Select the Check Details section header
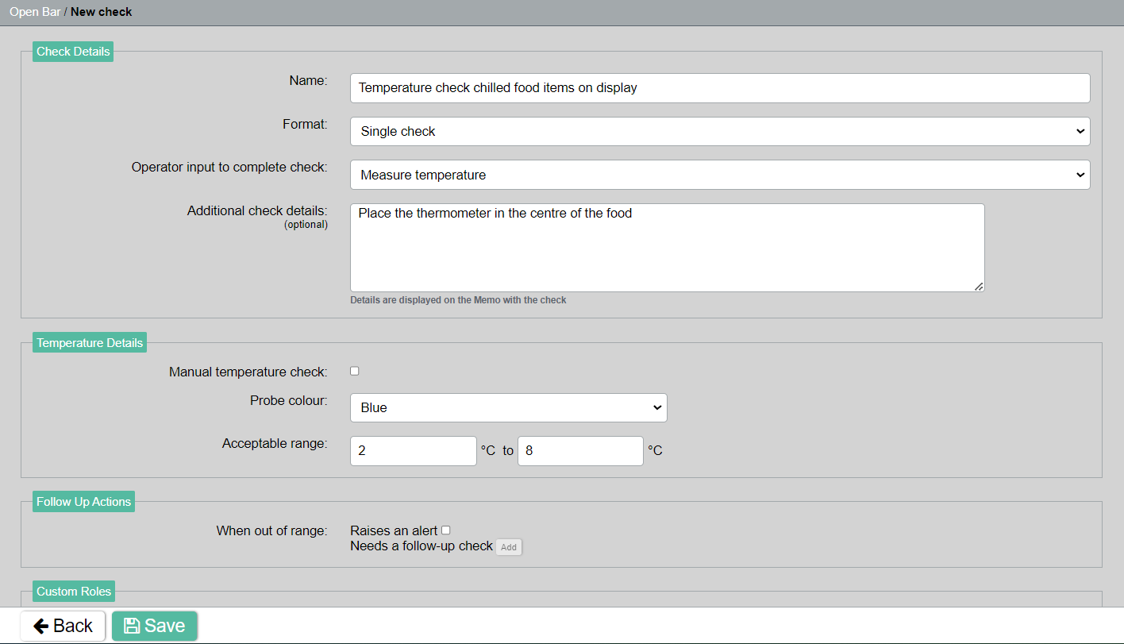 coord(73,52)
